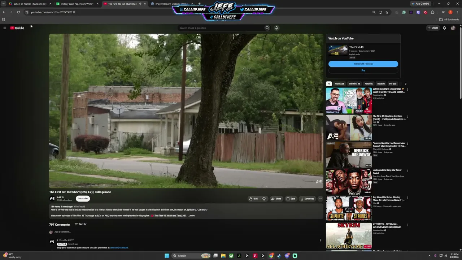Open the Derrick Hardaway video thumbnail

coord(349,155)
